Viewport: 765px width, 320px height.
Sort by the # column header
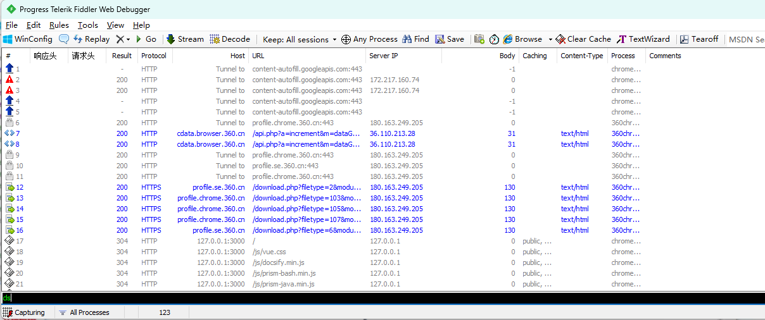(x=15, y=56)
